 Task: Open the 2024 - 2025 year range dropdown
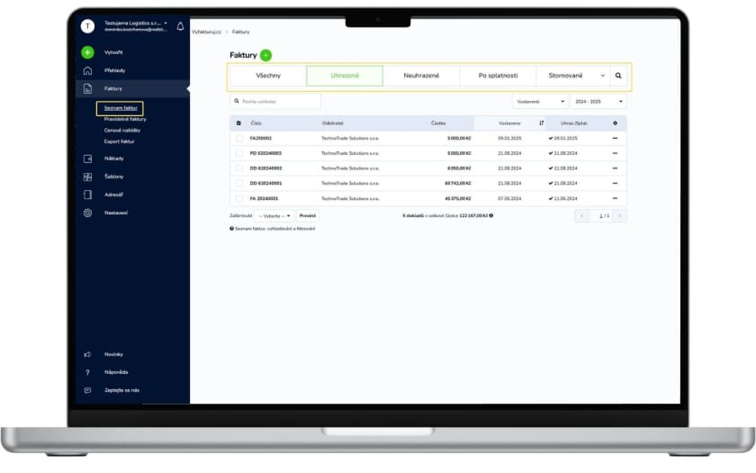598,102
